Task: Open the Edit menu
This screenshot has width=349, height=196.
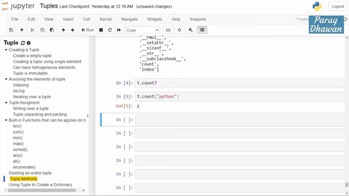Action: [x=32, y=19]
